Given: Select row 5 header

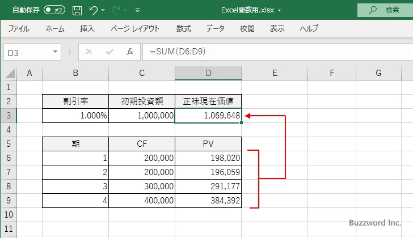Looking at the screenshot, I should [9, 144].
